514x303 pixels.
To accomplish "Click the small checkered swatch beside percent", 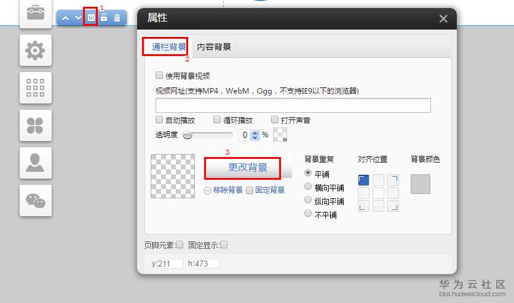I will (x=280, y=135).
